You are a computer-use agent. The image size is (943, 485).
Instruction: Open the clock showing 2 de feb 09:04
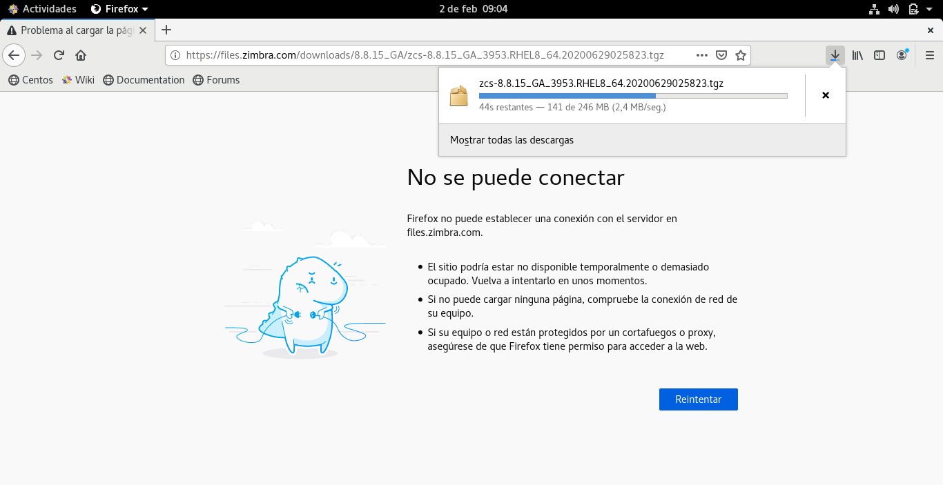473,9
